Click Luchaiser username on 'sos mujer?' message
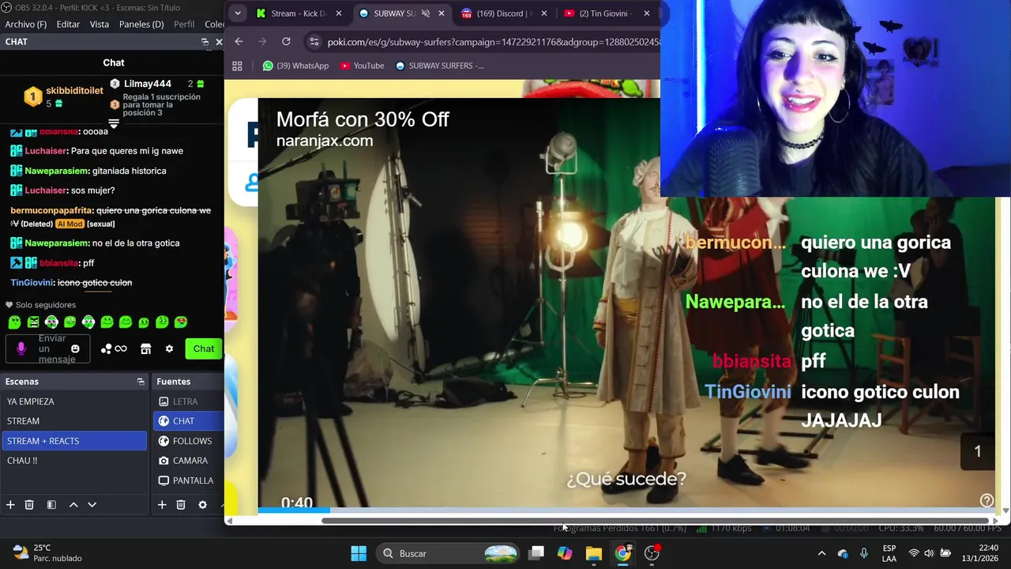The width and height of the screenshot is (1011, 569). (46, 190)
